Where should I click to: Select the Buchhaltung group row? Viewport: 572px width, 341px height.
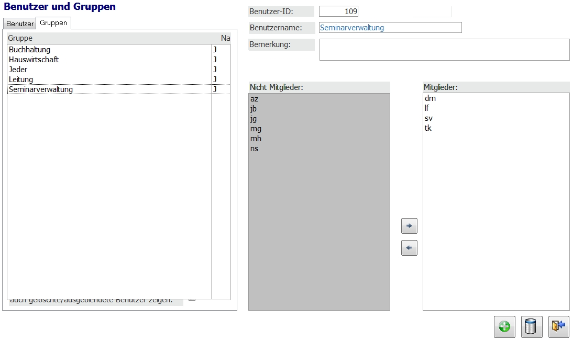click(x=30, y=50)
